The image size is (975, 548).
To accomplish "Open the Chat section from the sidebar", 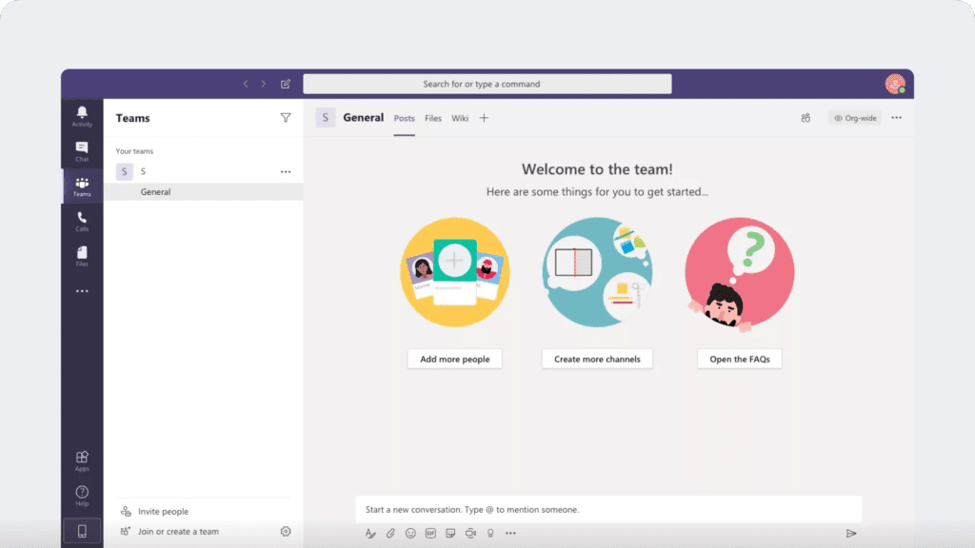I will coord(82,150).
